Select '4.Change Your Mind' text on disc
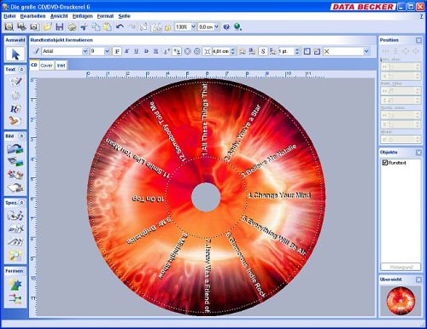 pos(279,195)
